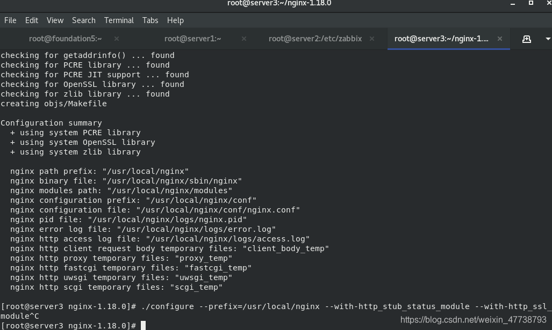Open the Help menu

tap(175, 20)
